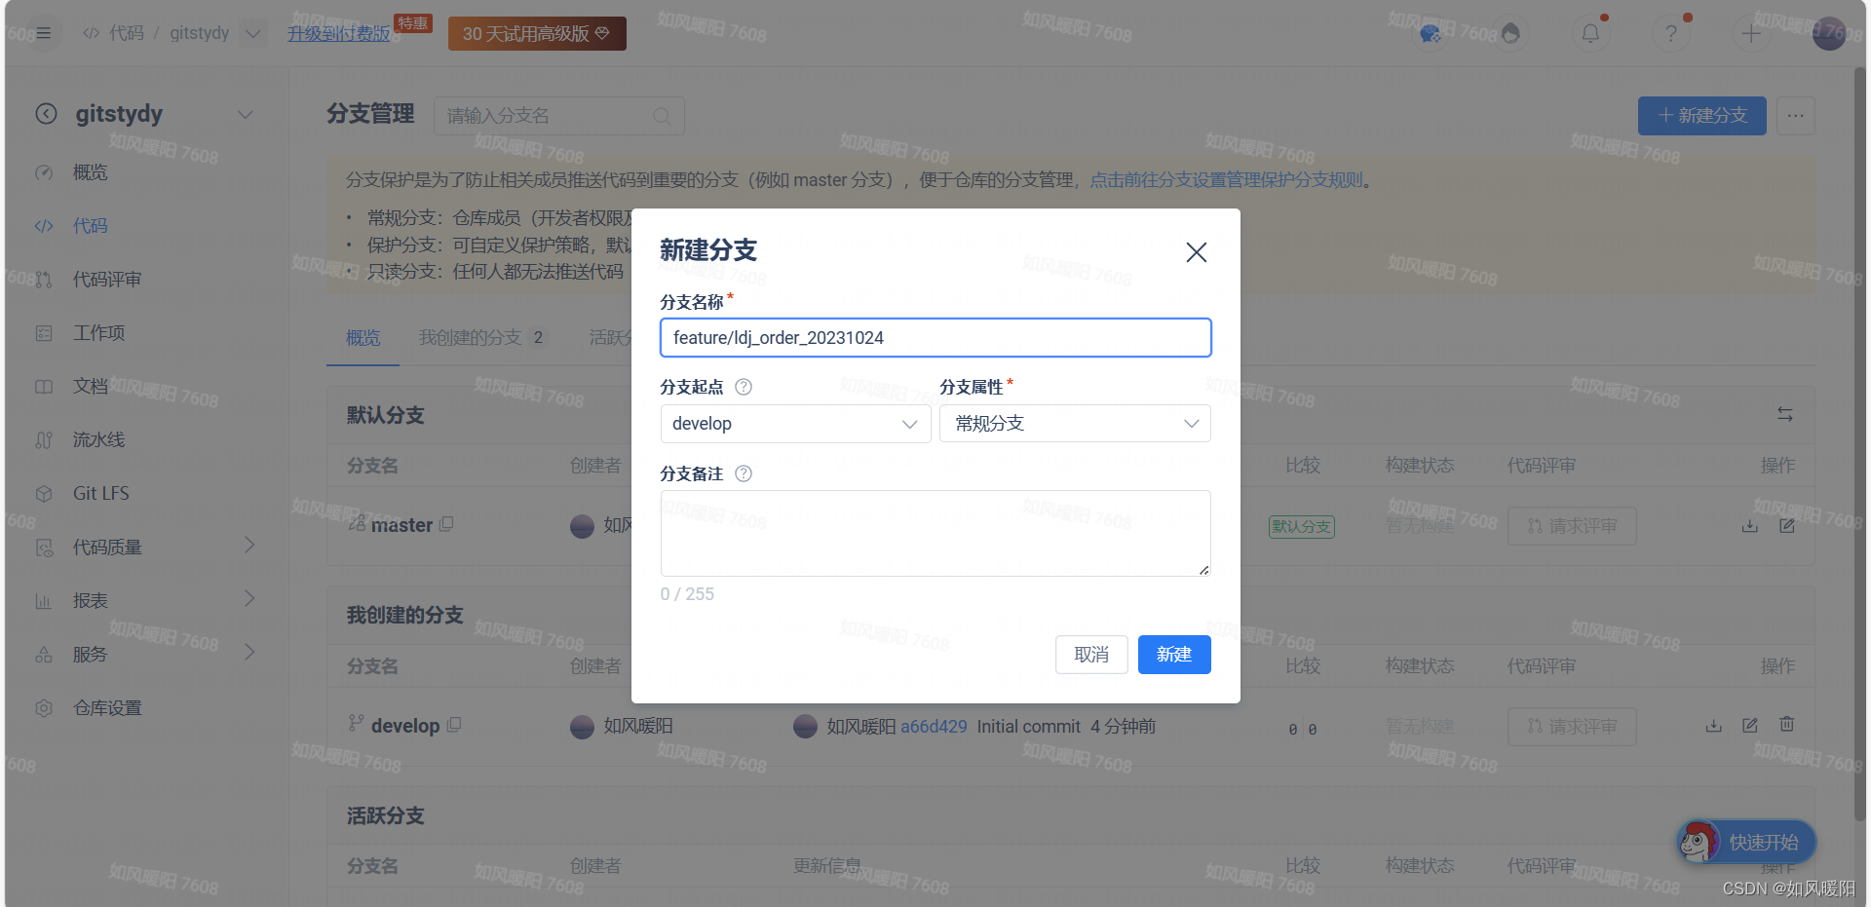Click 30 天试用高级版 button

(x=537, y=34)
